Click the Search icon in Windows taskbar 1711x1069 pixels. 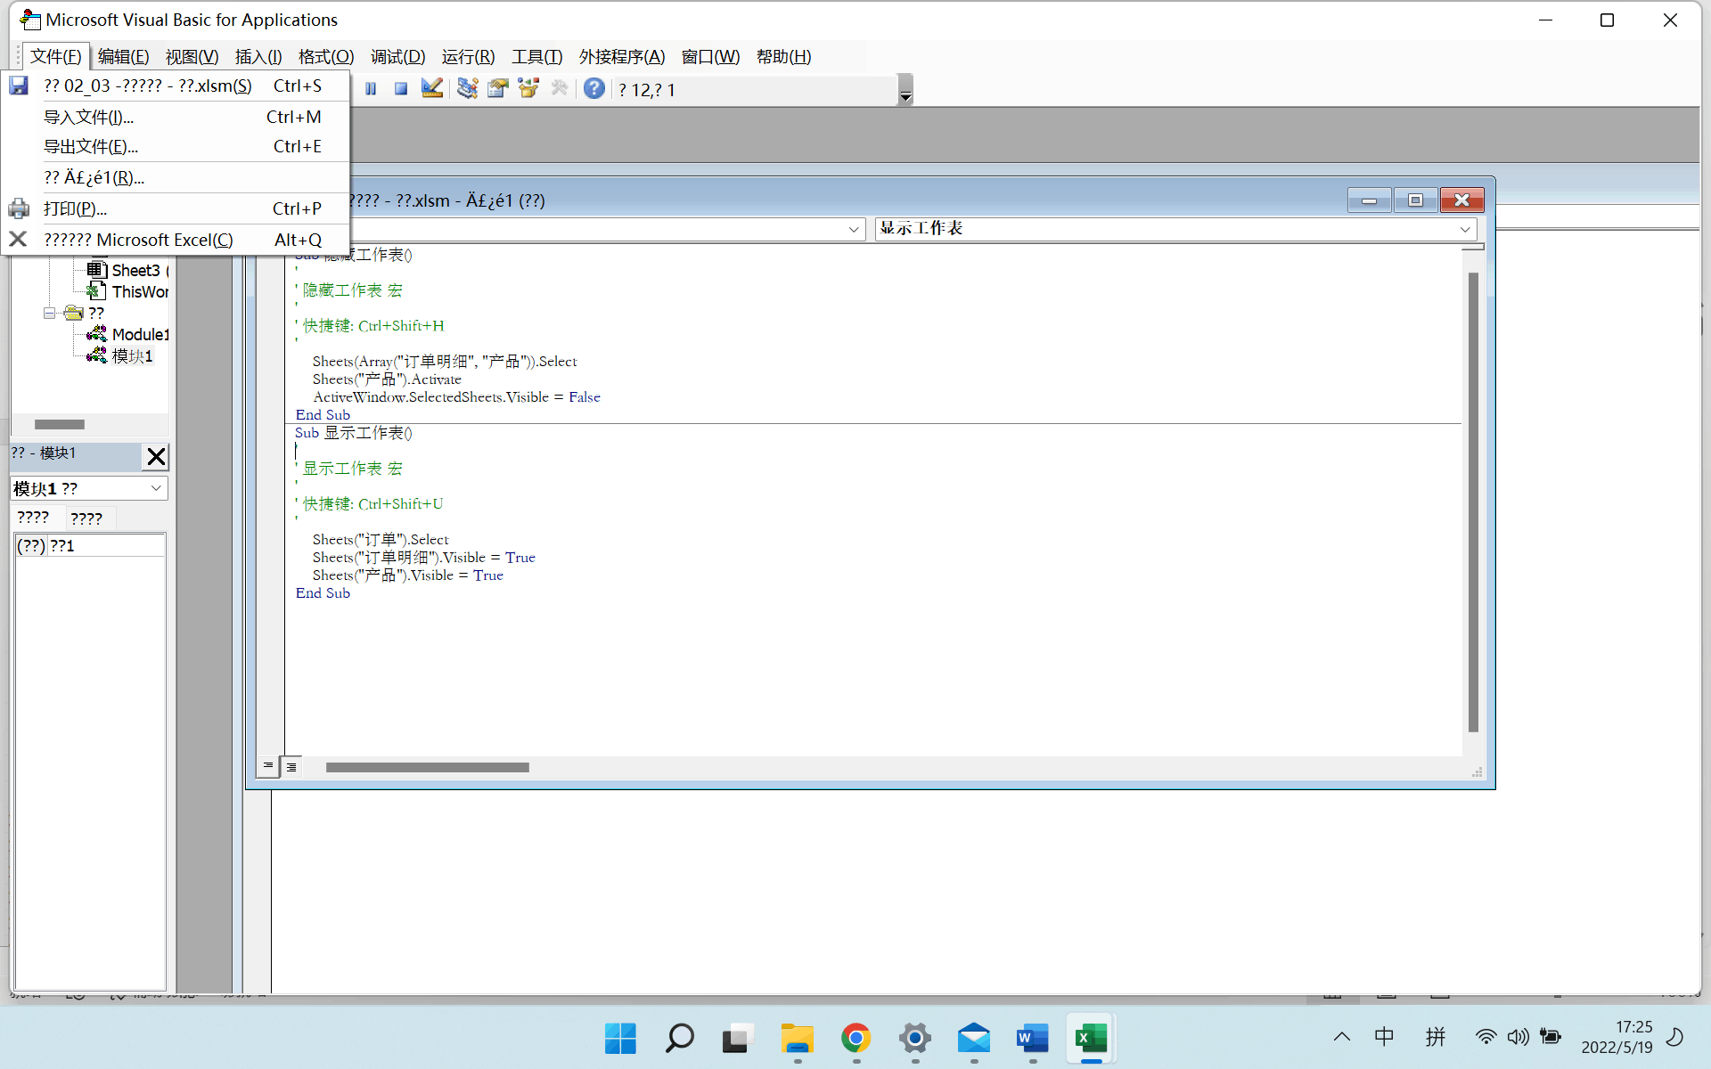(679, 1038)
